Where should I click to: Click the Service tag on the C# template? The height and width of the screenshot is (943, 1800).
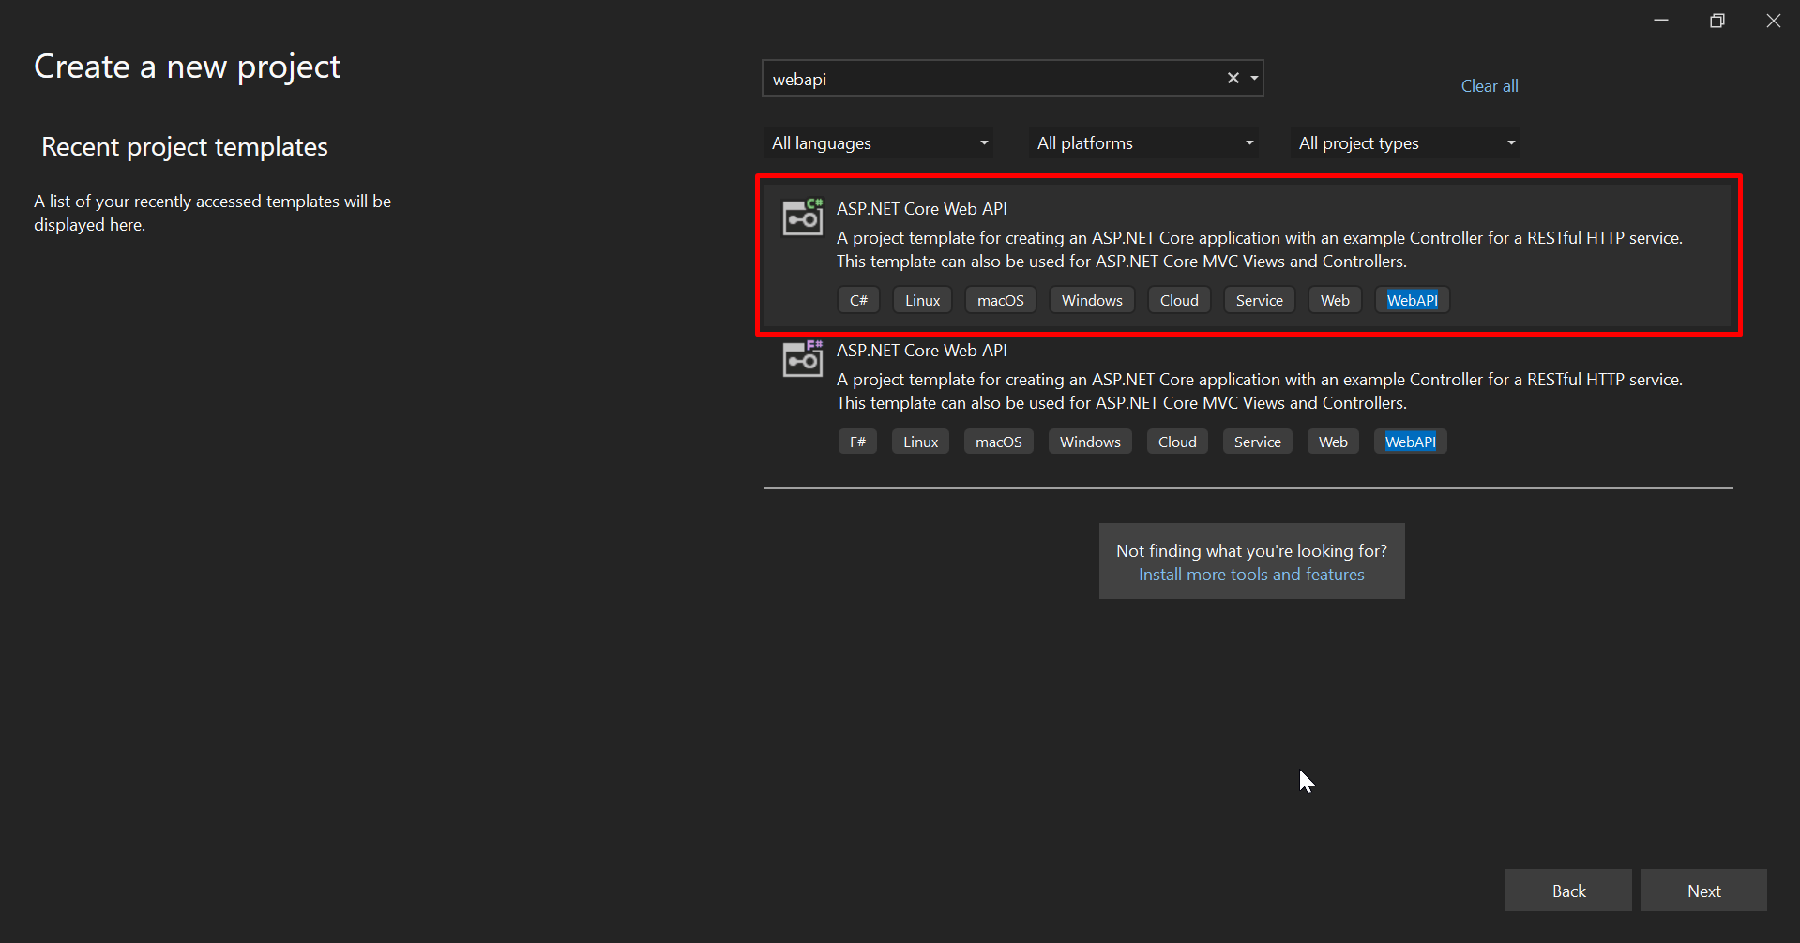(1259, 299)
